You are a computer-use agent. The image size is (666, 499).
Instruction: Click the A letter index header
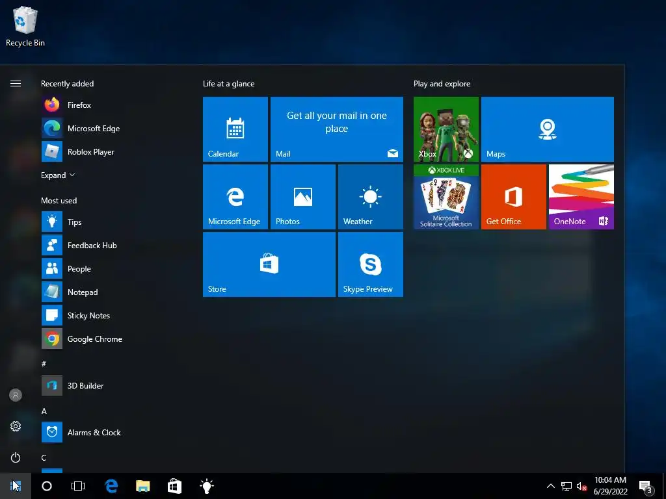point(44,411)
